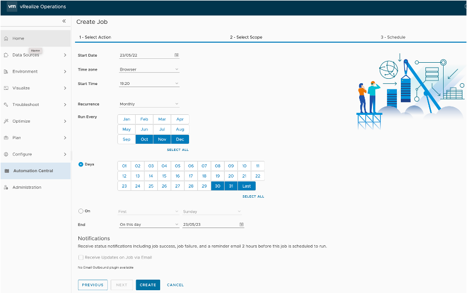Click the 'No Email Outbound plugin available' text
Image resolution: width=467 pixels, height=293 pixels.
click(x=106, y=267)
